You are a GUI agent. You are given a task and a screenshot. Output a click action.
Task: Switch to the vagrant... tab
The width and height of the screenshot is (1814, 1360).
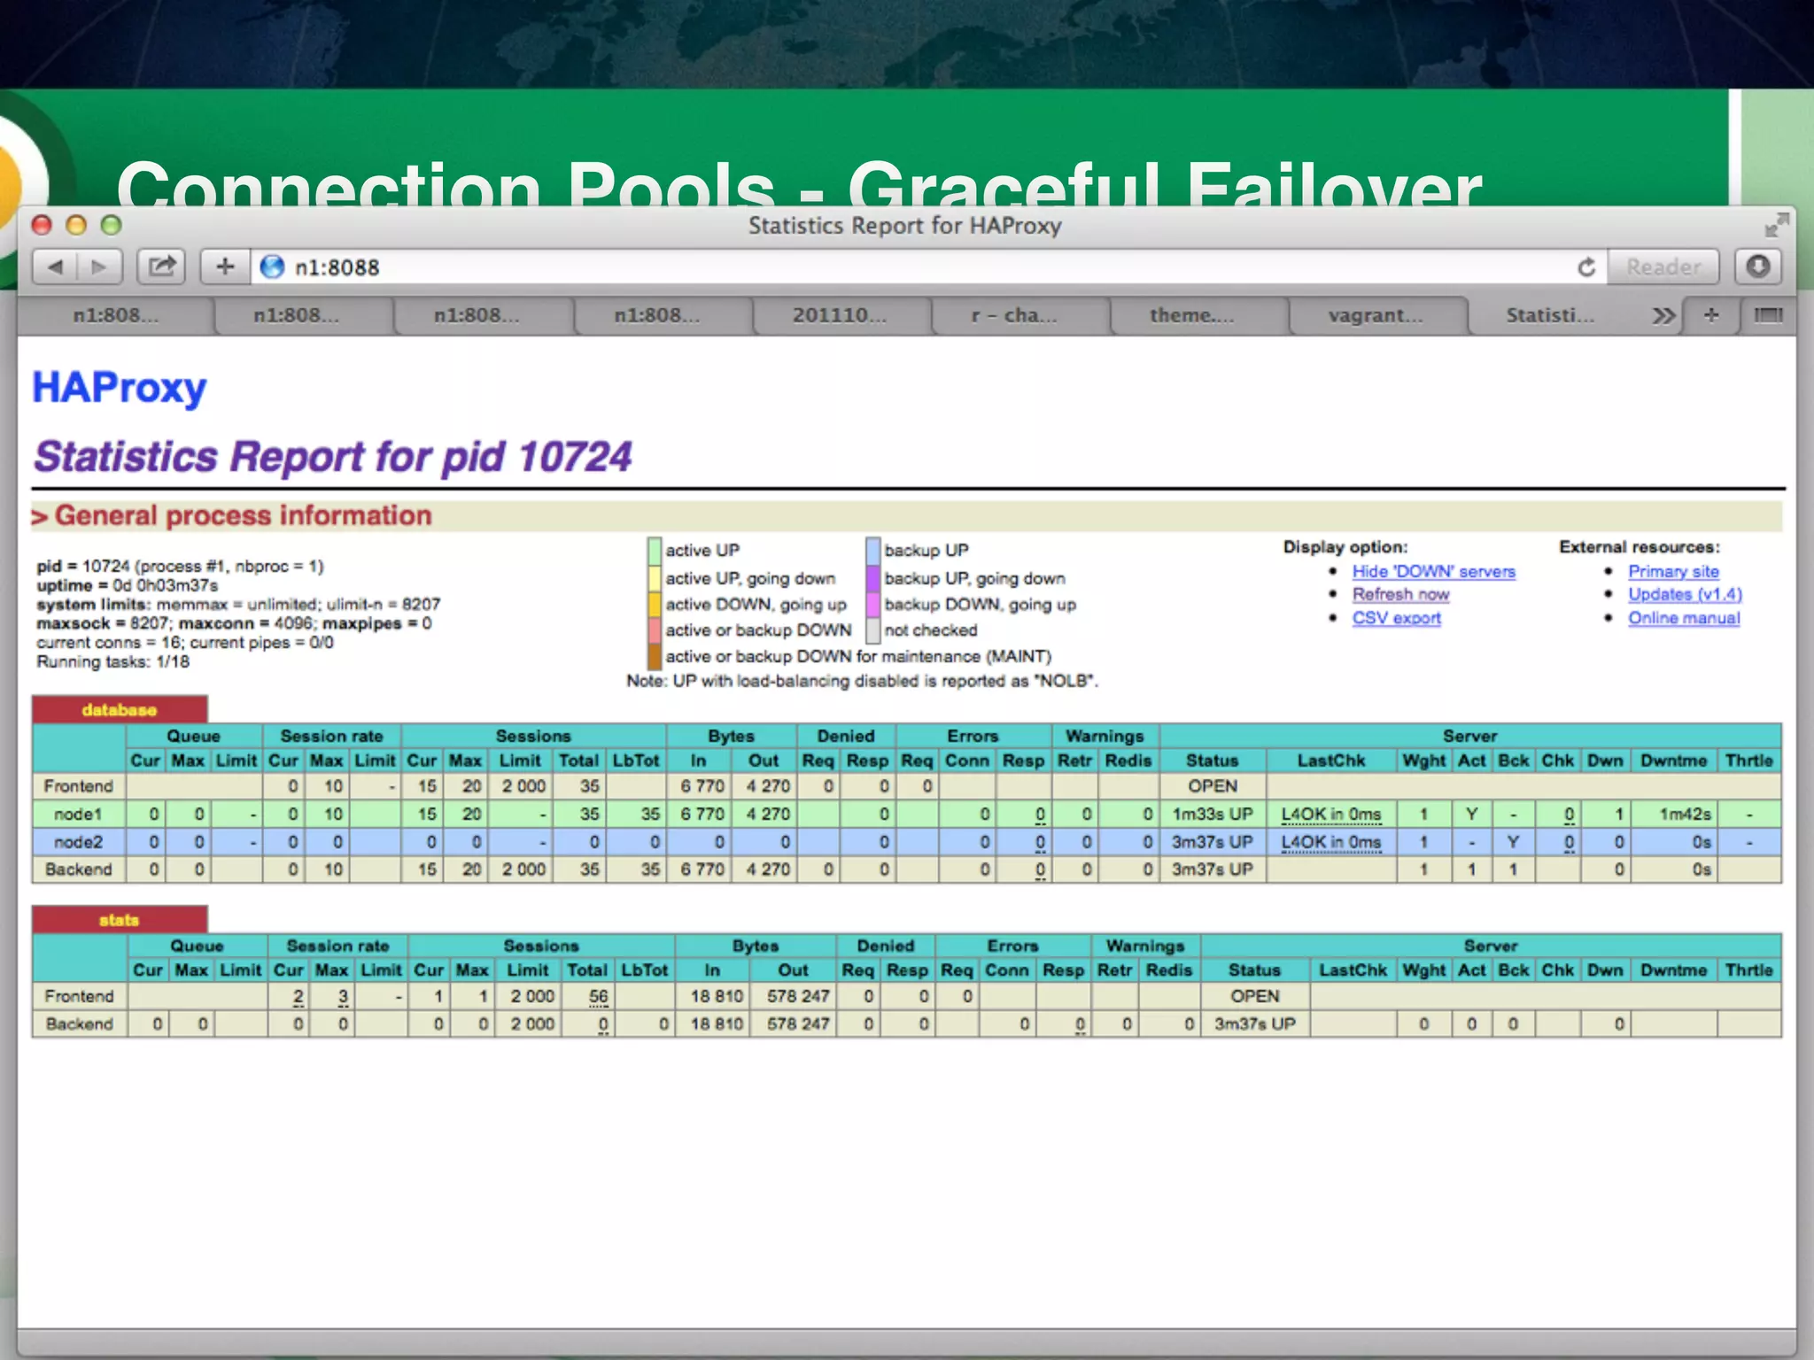coord(1376,315)
